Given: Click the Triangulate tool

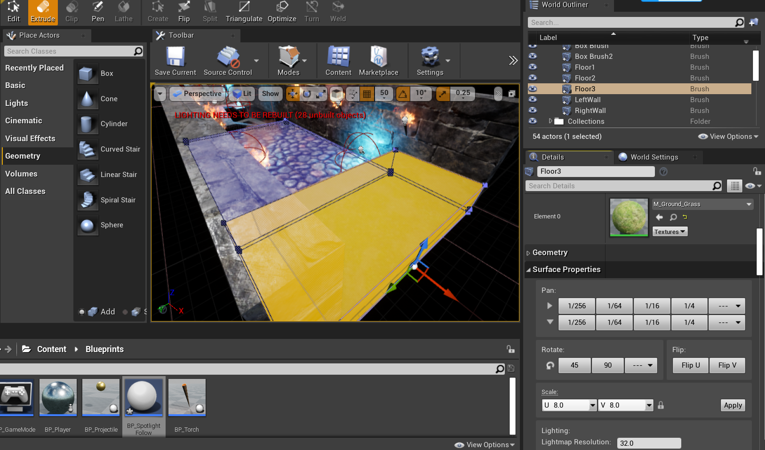Looking at the screenshot, I should [x=244, y=12].
